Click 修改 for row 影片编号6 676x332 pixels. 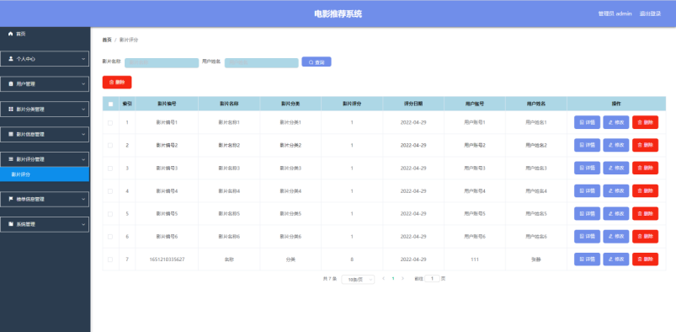click(616, 236)
